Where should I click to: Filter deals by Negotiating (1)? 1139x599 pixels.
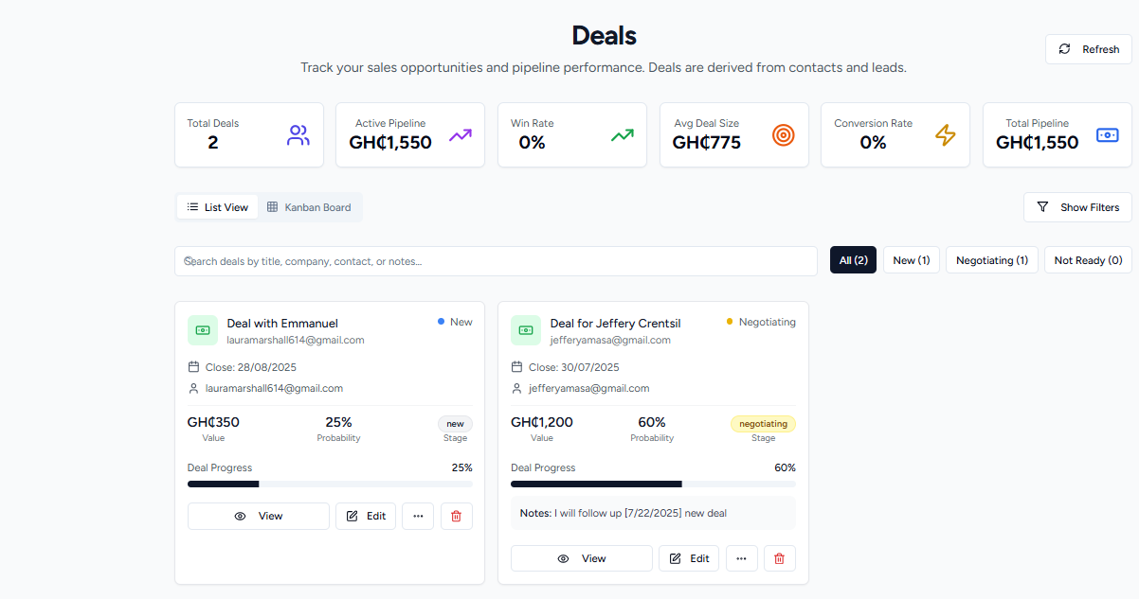(x=991, y=260)
